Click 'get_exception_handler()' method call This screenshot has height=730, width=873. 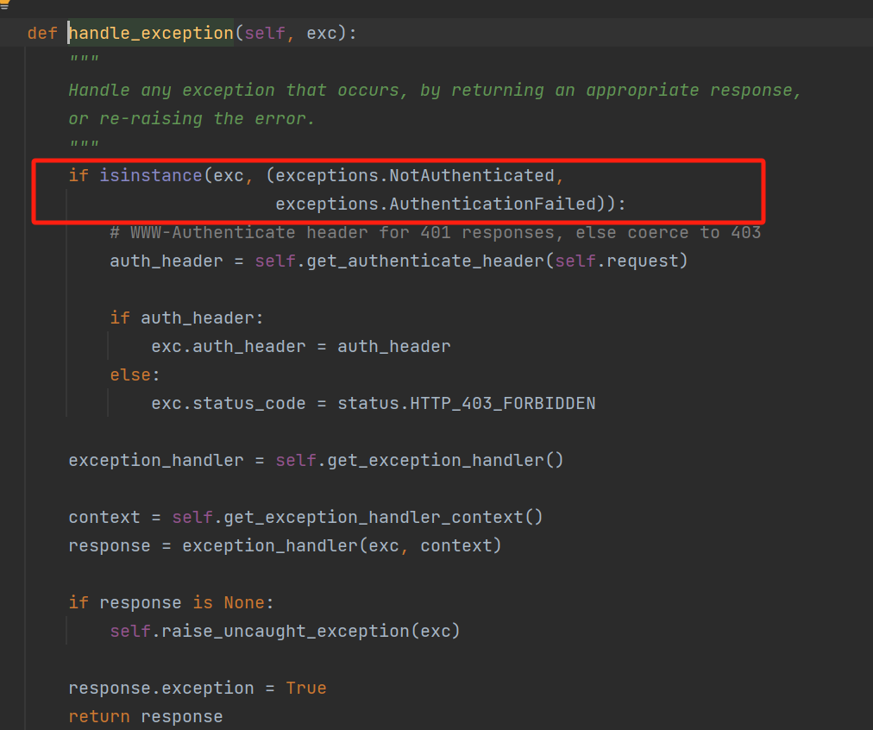445,461
